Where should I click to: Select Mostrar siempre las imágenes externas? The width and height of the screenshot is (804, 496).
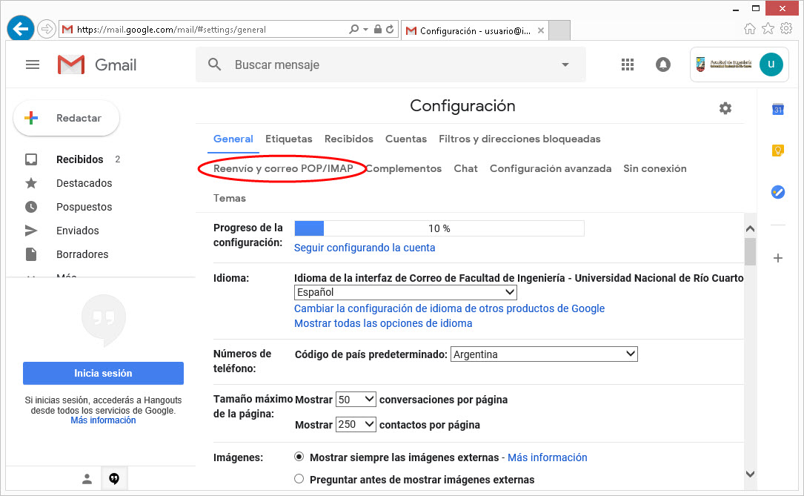(299, 457)
